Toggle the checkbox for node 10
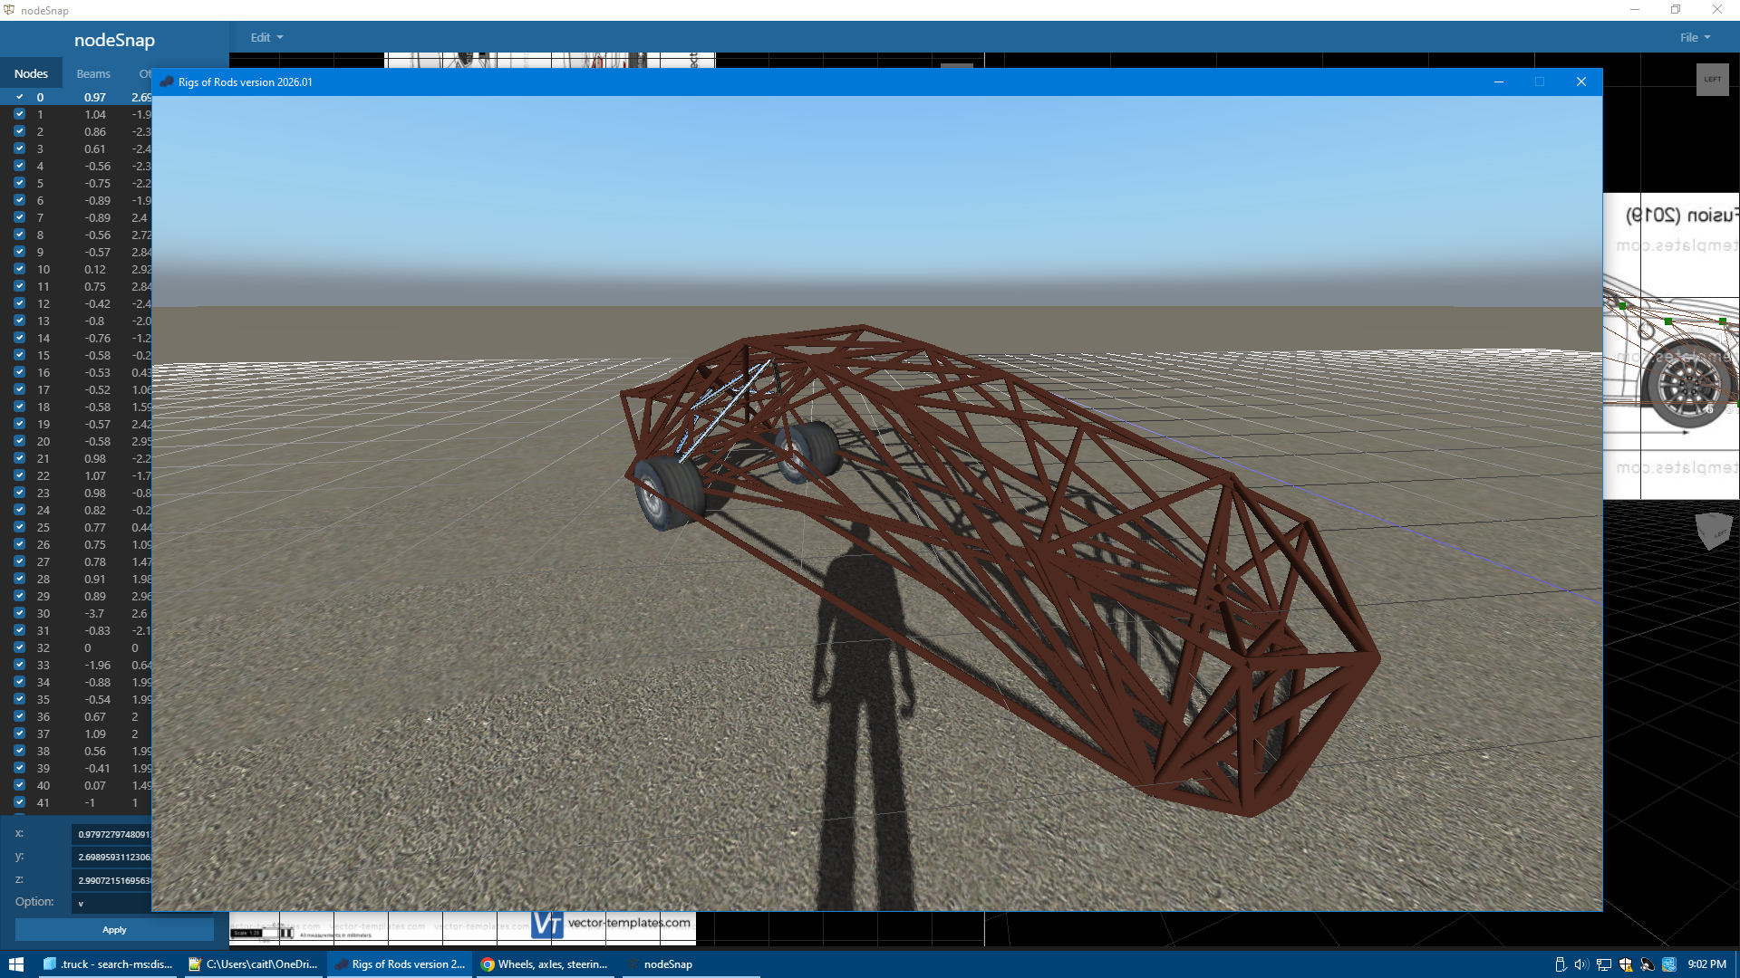1740x978 pixels. pyautogui.click(x=19, y=269)
